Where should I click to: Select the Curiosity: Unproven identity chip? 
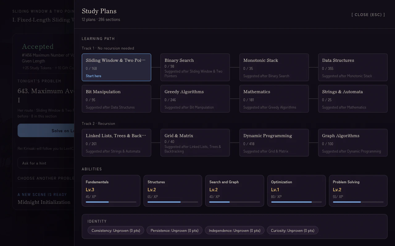[293, 230]
